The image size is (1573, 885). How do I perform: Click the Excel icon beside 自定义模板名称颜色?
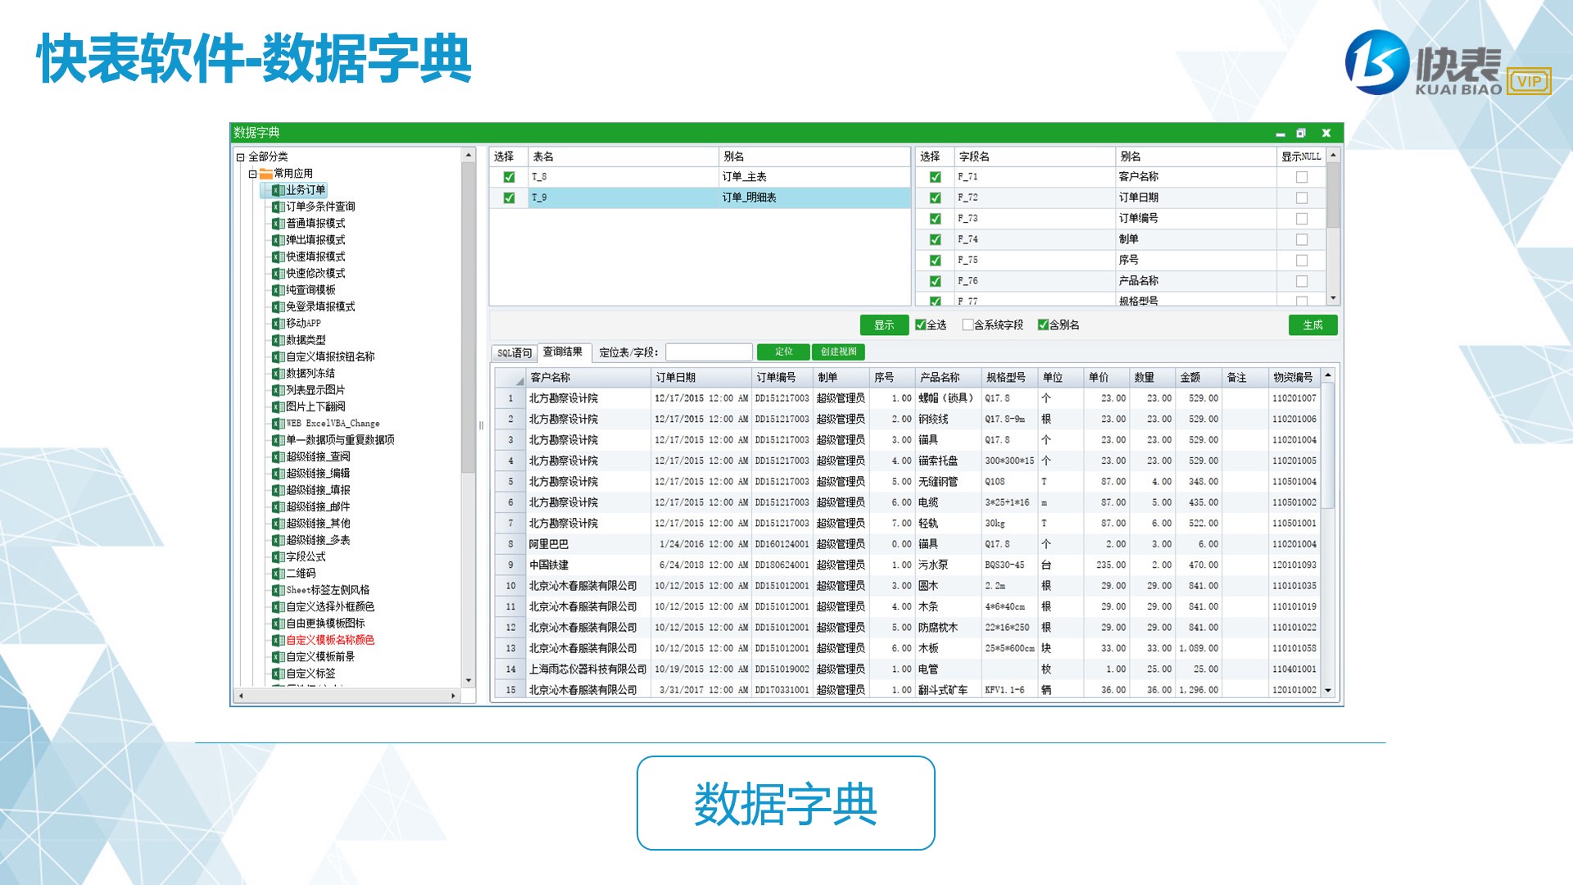coord(278,640)
